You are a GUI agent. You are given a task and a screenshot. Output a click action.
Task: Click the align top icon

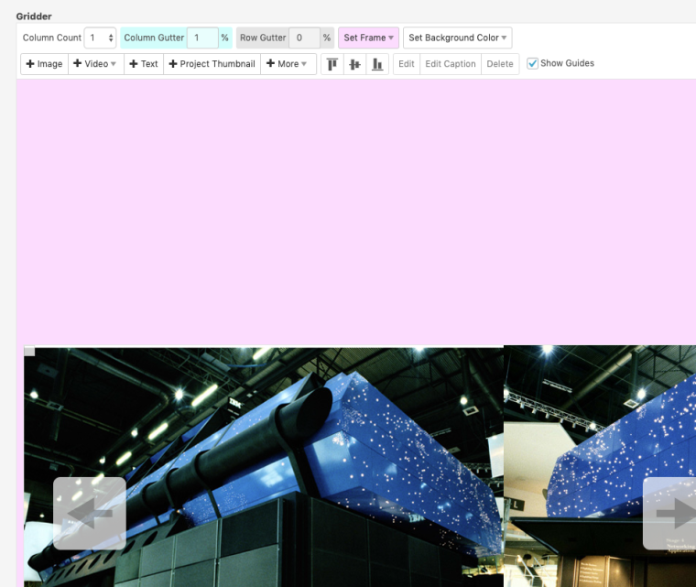pyautogui.click(x=332, y=64)
